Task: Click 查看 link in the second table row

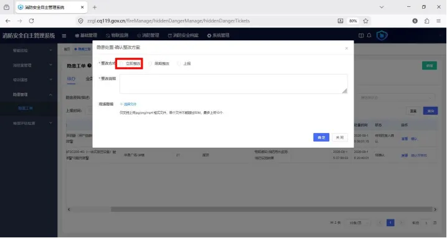Action: (405, 155)
